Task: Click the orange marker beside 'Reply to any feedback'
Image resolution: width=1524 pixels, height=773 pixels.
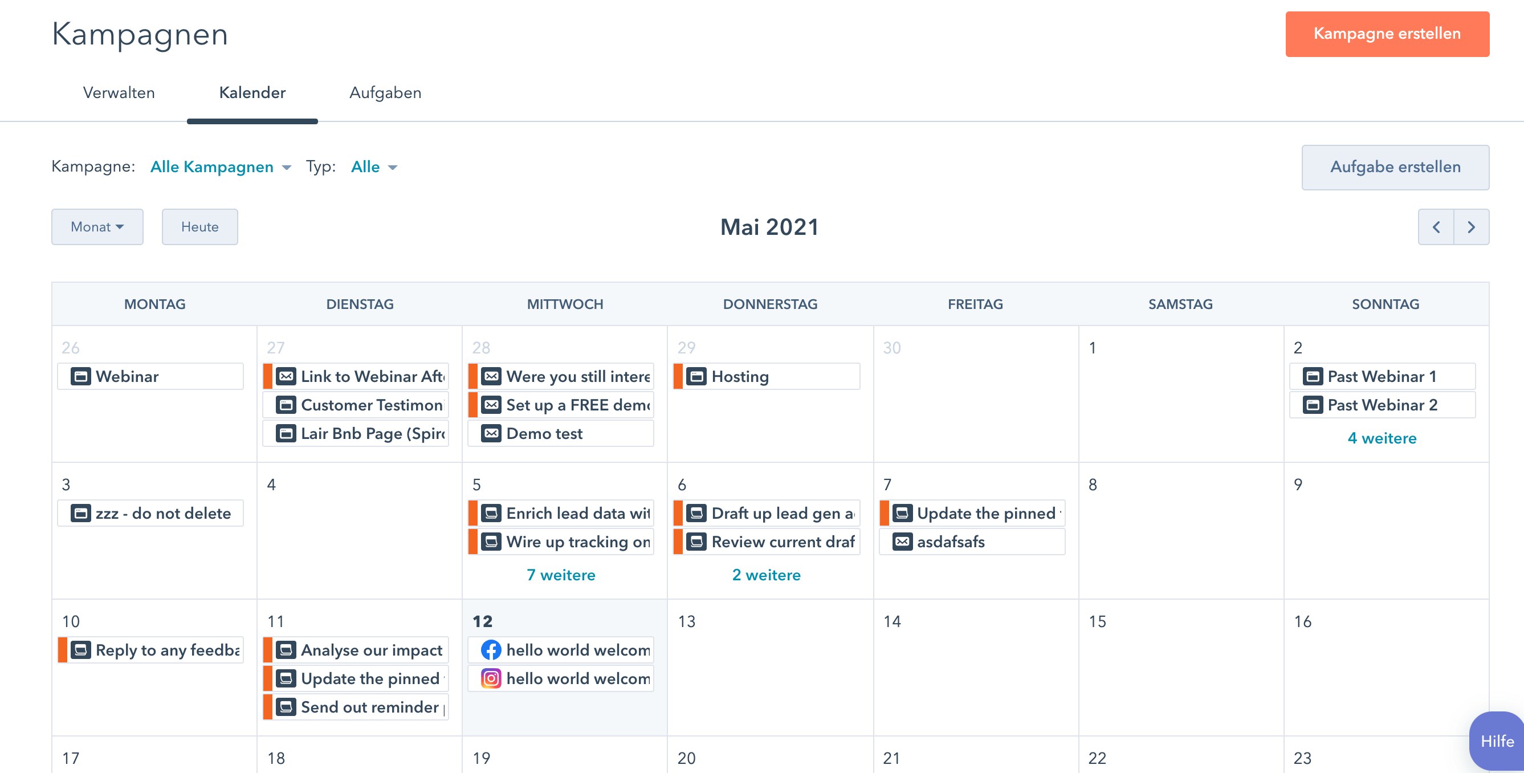Action: click(x=63, y=650)
